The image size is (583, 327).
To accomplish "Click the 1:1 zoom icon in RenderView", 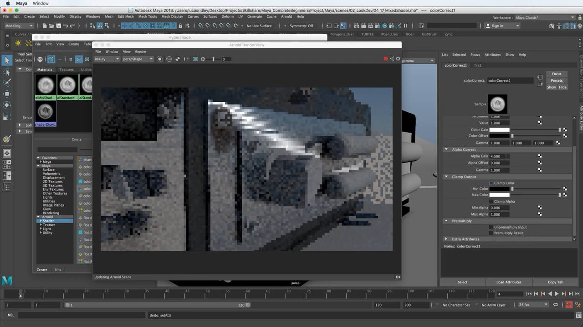I will pyautogui.click(x=186, y=59).
